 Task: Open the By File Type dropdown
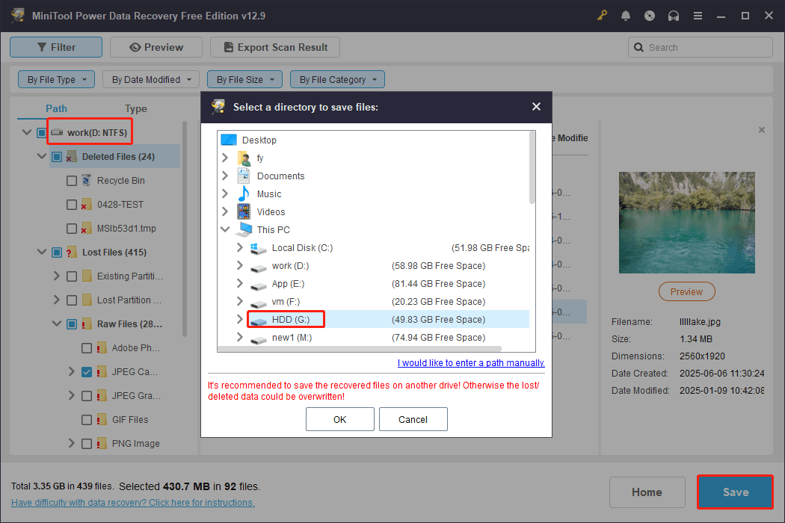click(56, 79)
